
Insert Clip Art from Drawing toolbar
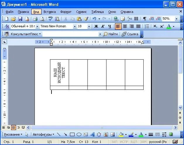[x=106, y=134]
